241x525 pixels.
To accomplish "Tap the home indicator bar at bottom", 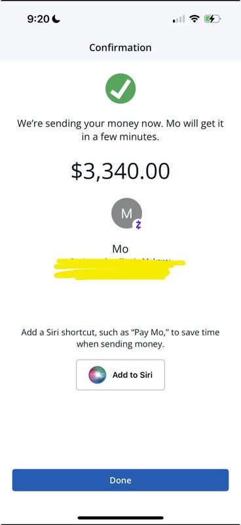I will coord(120,518).
